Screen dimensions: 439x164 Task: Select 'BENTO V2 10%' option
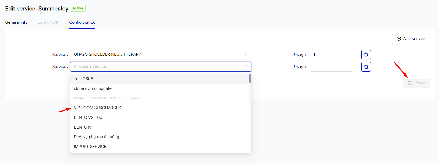click(88, 117)
